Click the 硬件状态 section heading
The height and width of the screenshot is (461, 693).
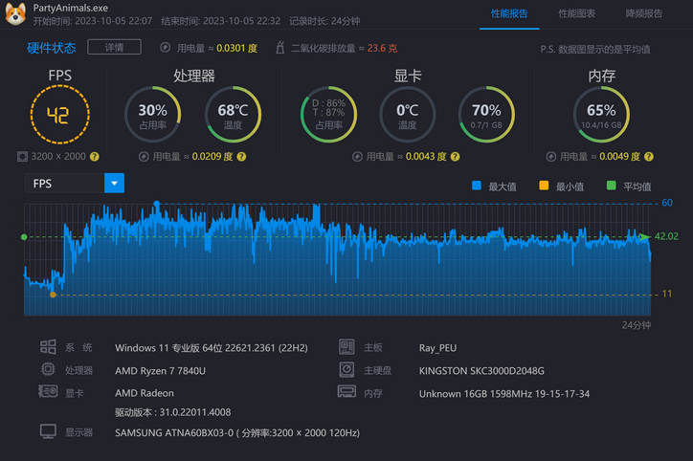coord(52,48)
